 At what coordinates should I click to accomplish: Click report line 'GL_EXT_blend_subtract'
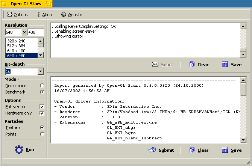[x=134, y=138]
